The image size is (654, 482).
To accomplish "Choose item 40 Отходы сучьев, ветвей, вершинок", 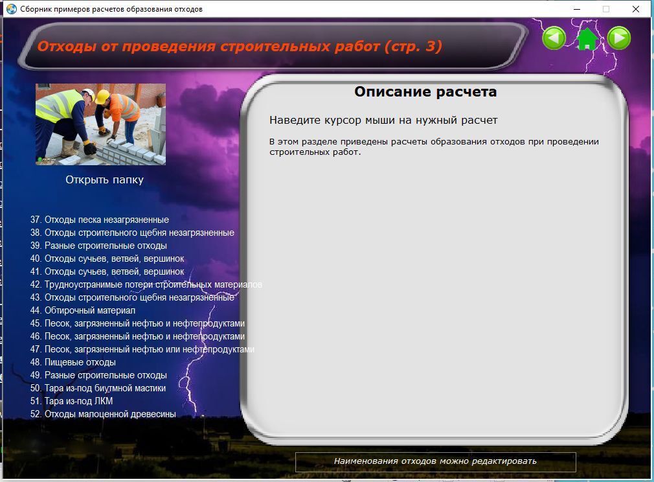I will click(107, 258).
